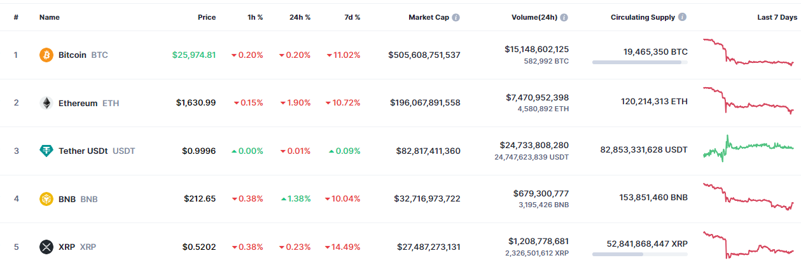Click the Tether USDt logo icon

46,151
